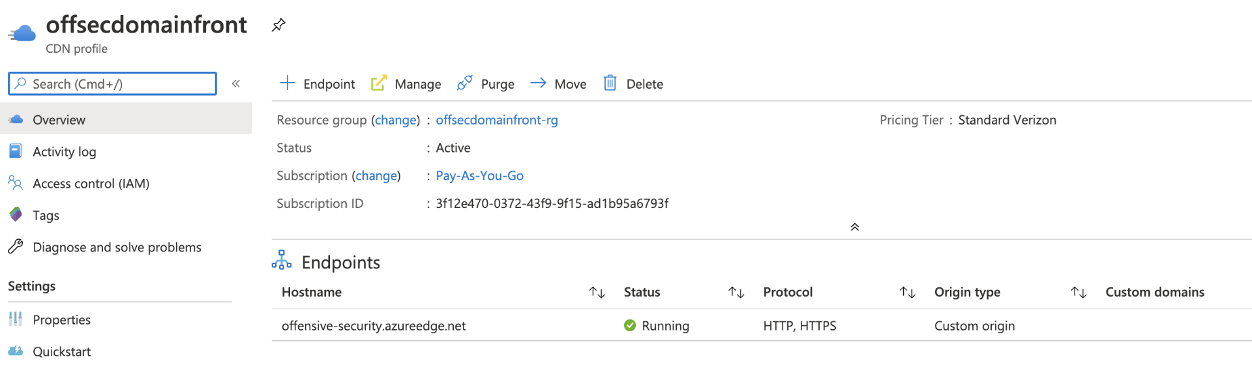Click the Delete toolbar label

(644, 84)
